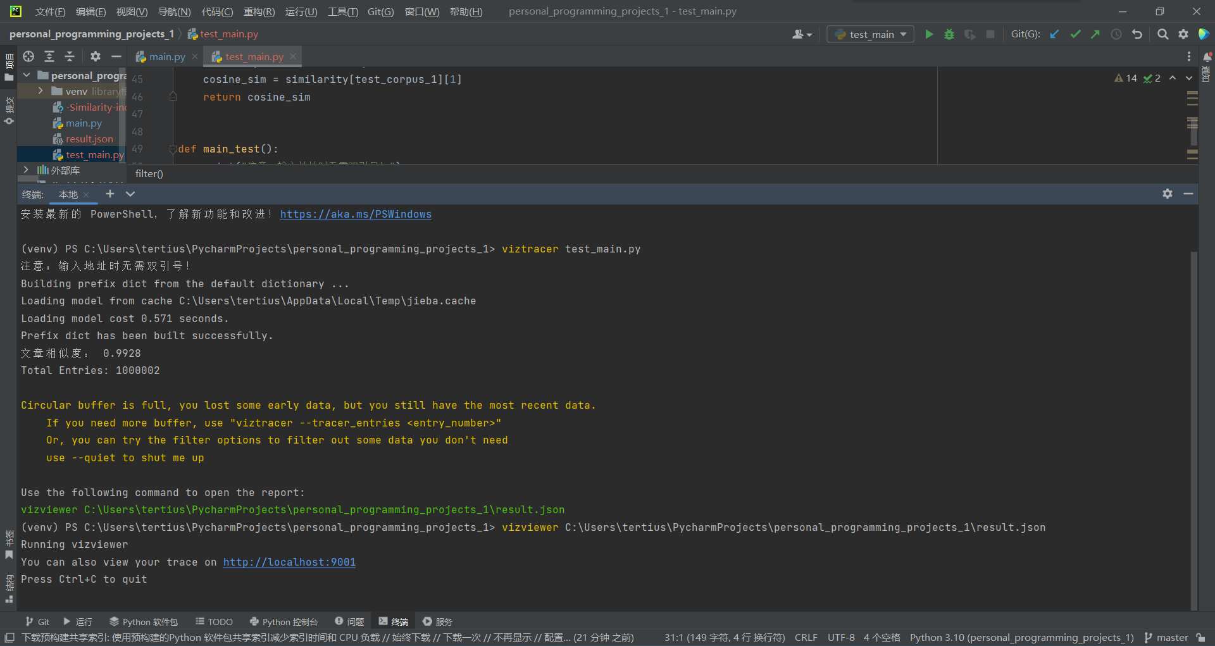Viewport: 1215px width, 646px height.
Task: Collapse all items in project tree
Action: 70,56
